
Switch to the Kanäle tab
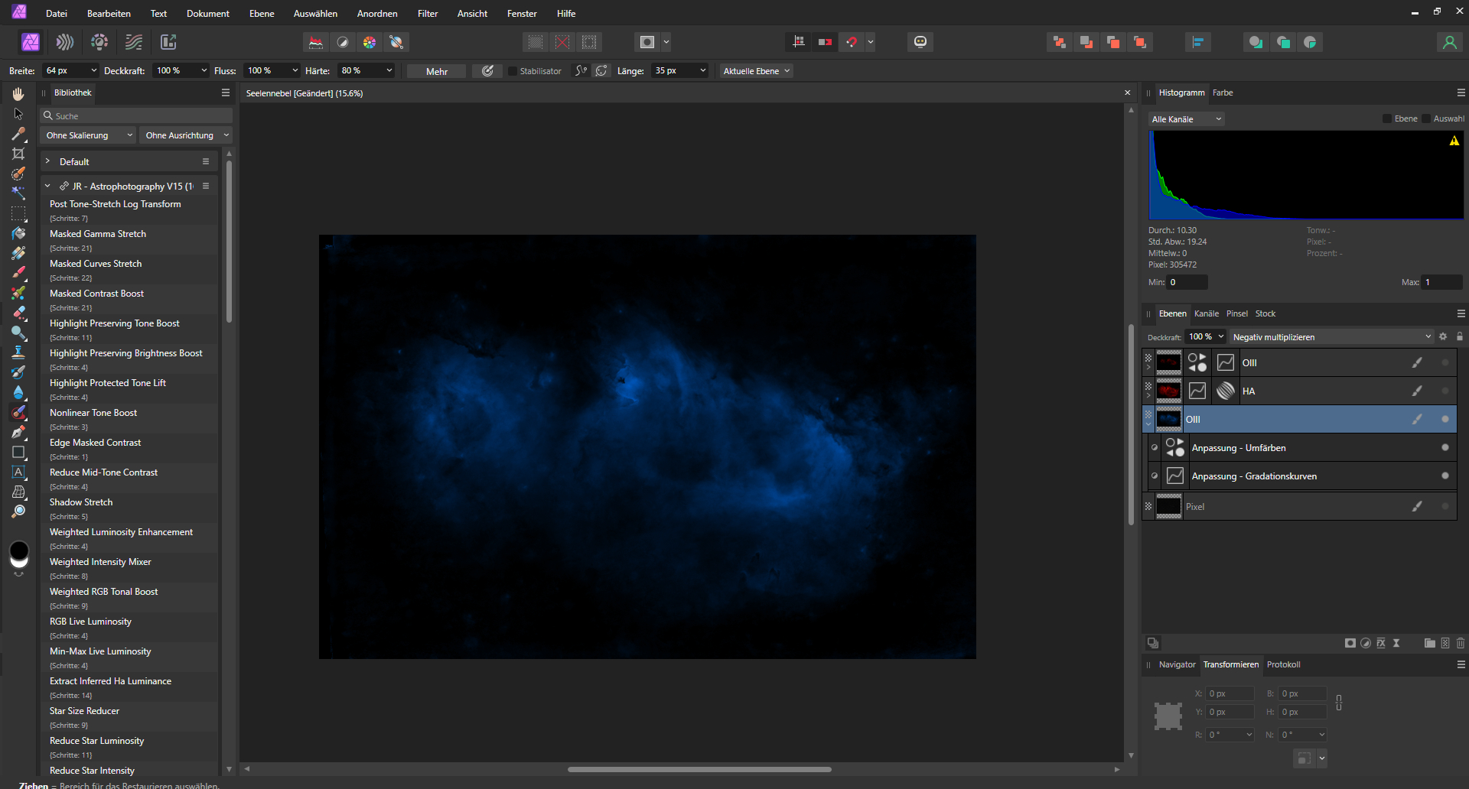pyautogui.click(x=1207, y=313)
